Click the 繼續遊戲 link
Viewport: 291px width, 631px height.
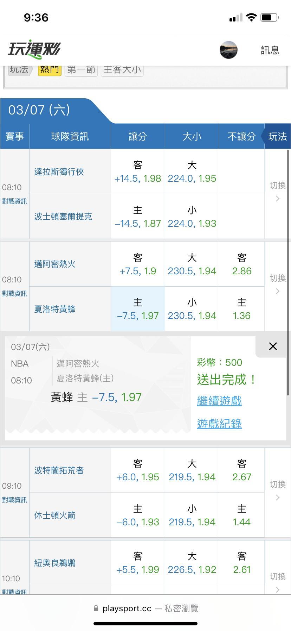219,401
